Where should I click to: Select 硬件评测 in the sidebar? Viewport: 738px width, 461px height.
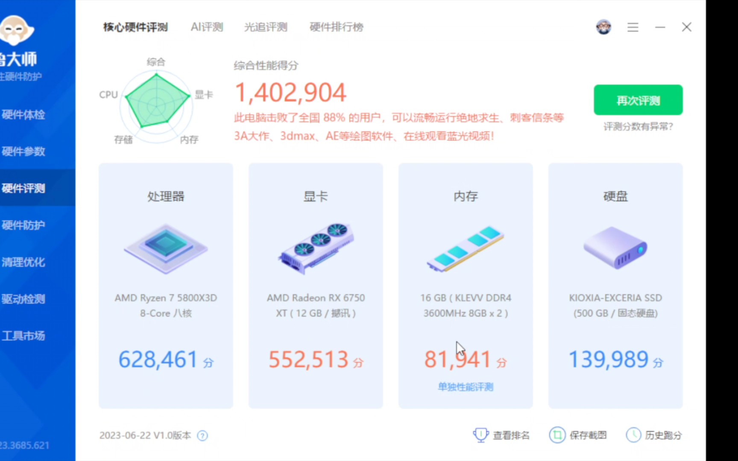pyautogui.click(x=23, y=188)
